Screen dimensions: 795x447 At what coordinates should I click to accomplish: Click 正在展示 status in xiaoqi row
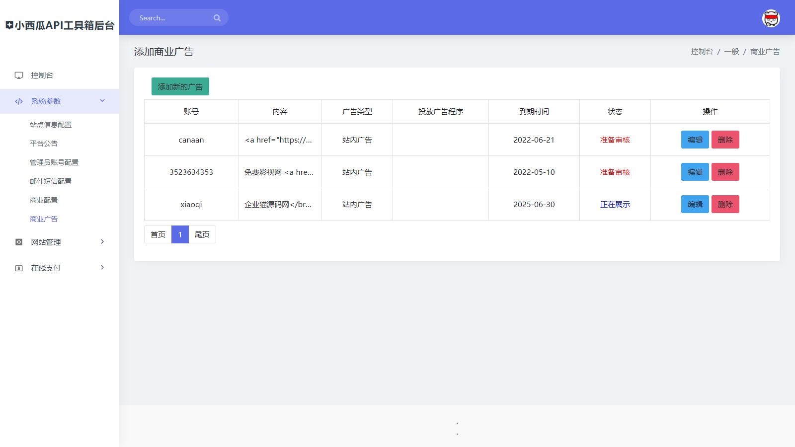click(615, 205)
